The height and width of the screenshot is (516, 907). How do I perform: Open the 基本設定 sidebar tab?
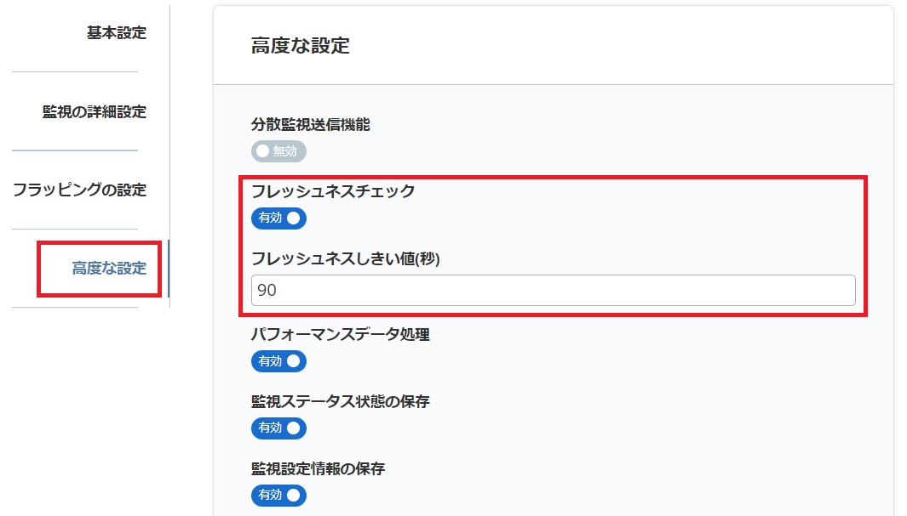(116, 33)
